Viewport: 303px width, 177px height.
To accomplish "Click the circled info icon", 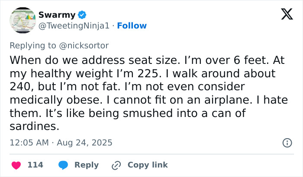I will tap(287, 142).
